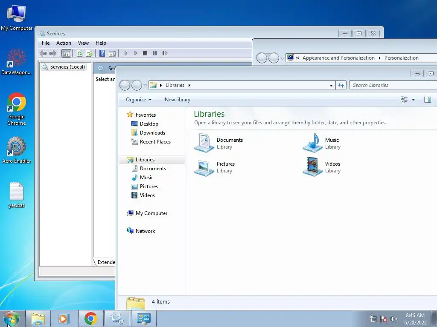This screenshot has height=327, width=437.
Task: Click Windows Explorer taskbar button
Action: [38, 318]
